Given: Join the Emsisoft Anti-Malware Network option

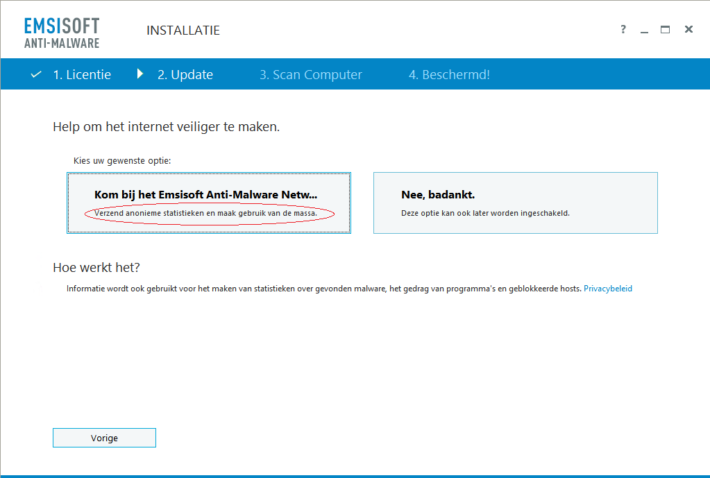Looking at the screenshot, I should tap(209, 203).
